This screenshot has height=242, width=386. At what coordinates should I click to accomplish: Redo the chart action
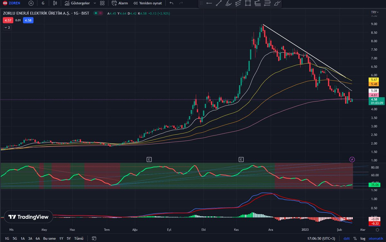point(181,3)
